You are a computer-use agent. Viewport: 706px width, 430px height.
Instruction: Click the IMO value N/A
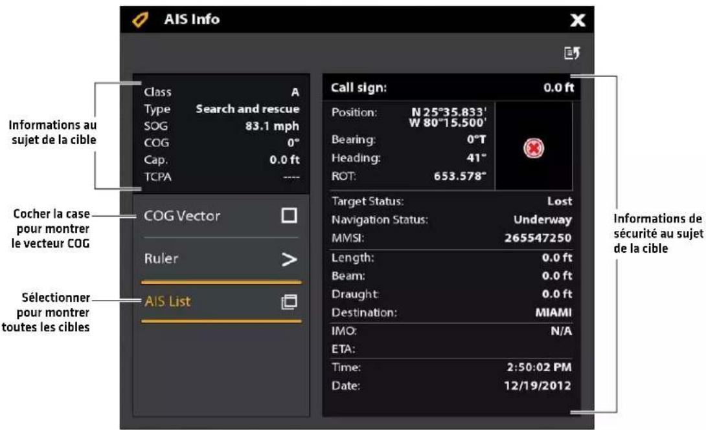tap(562, 331)
